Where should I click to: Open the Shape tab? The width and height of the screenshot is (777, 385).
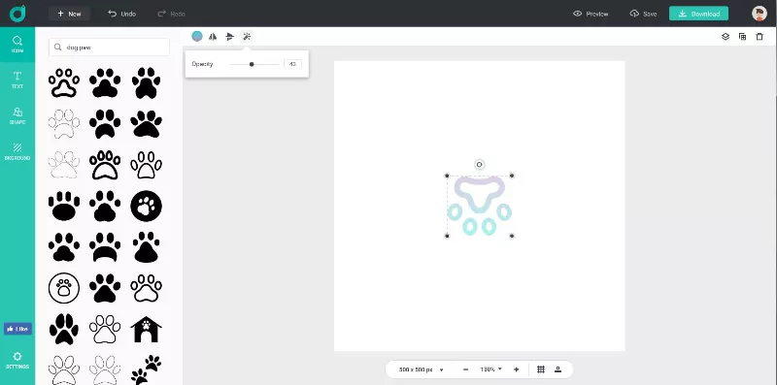[17, 115]
